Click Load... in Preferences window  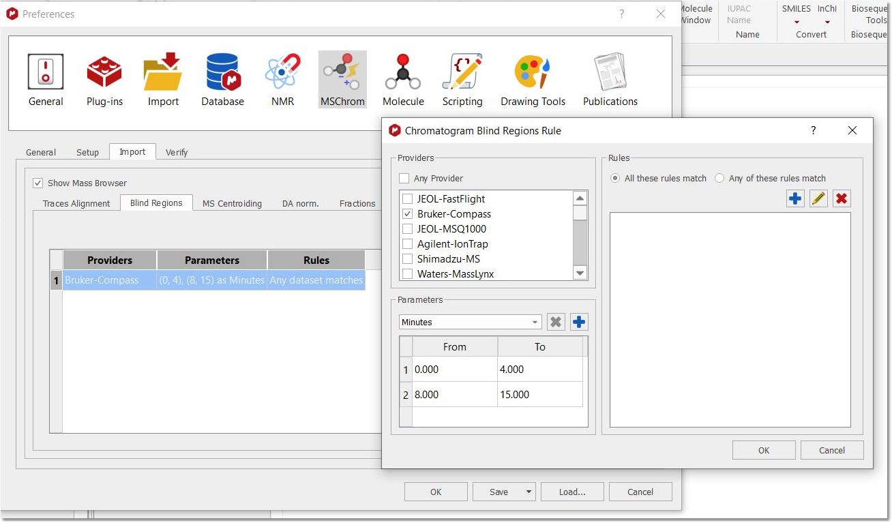click(x=572, y=492)
